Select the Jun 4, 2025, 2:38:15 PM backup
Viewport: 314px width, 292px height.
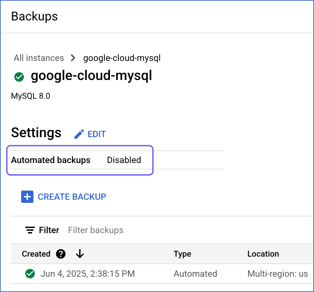click(x=88, y=274)
